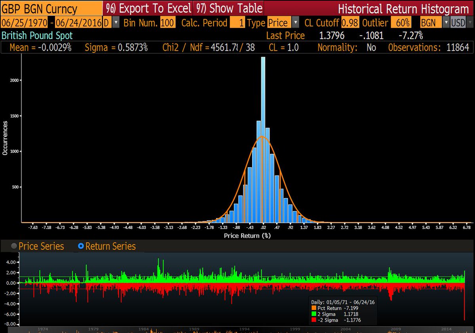
Task: Click the Export To Excel button
Action: [148, 8]
